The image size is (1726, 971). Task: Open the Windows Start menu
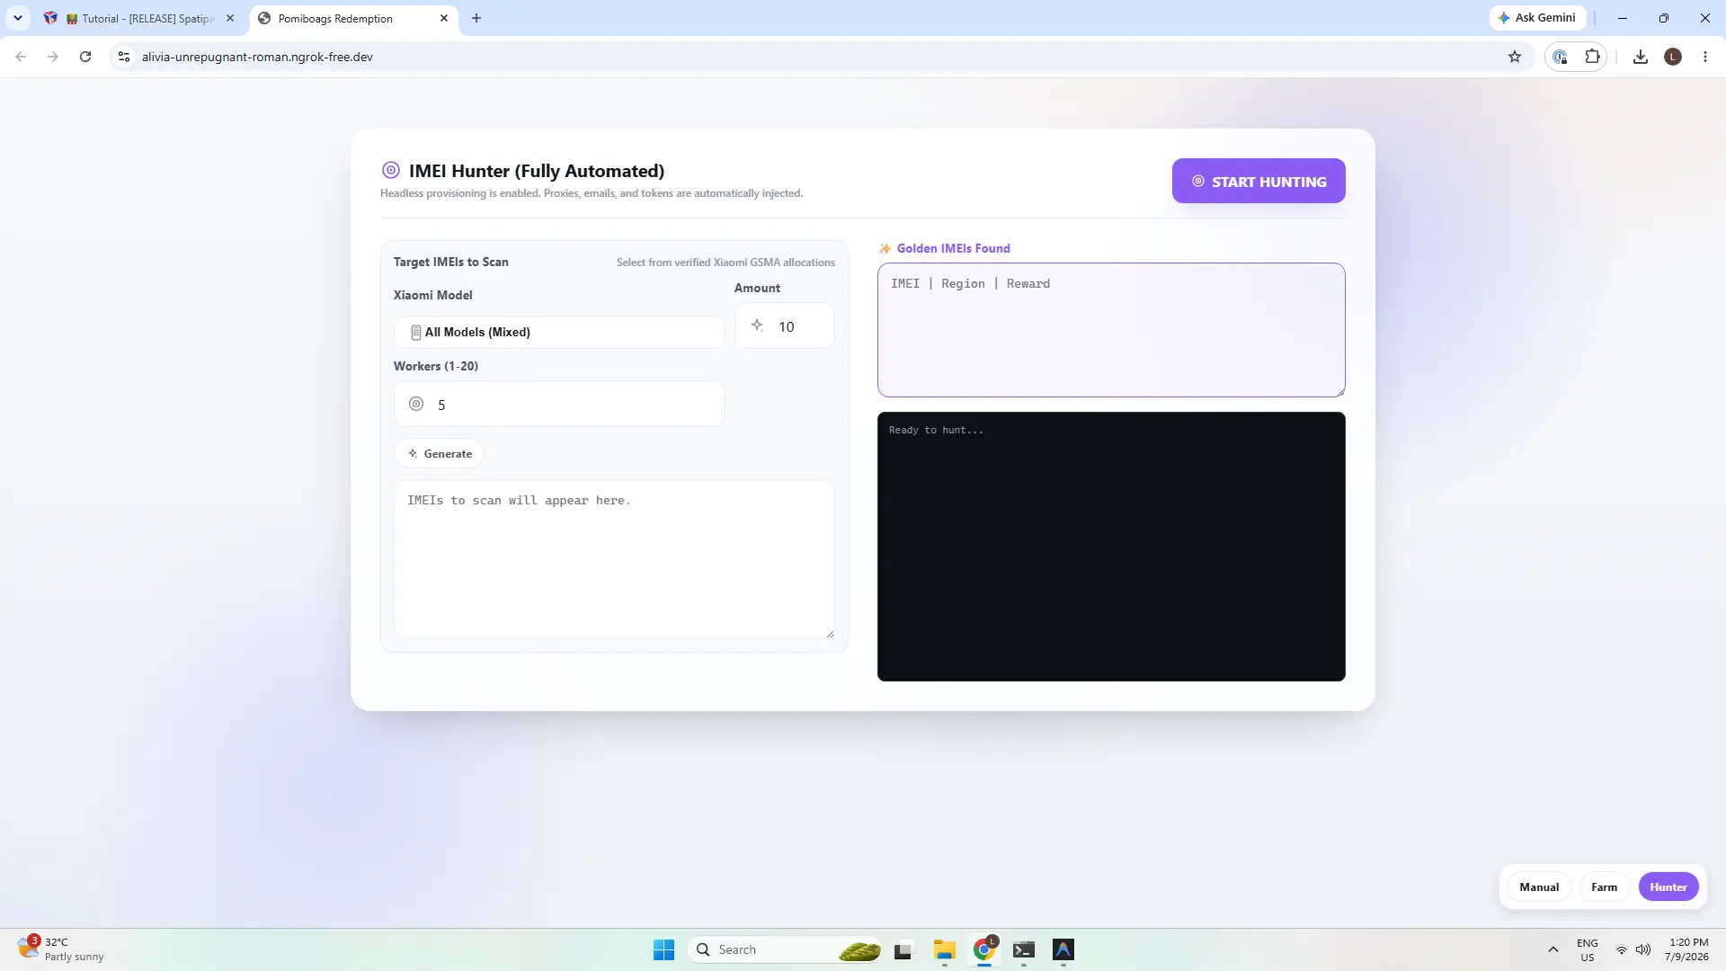[x=664, y=949]
